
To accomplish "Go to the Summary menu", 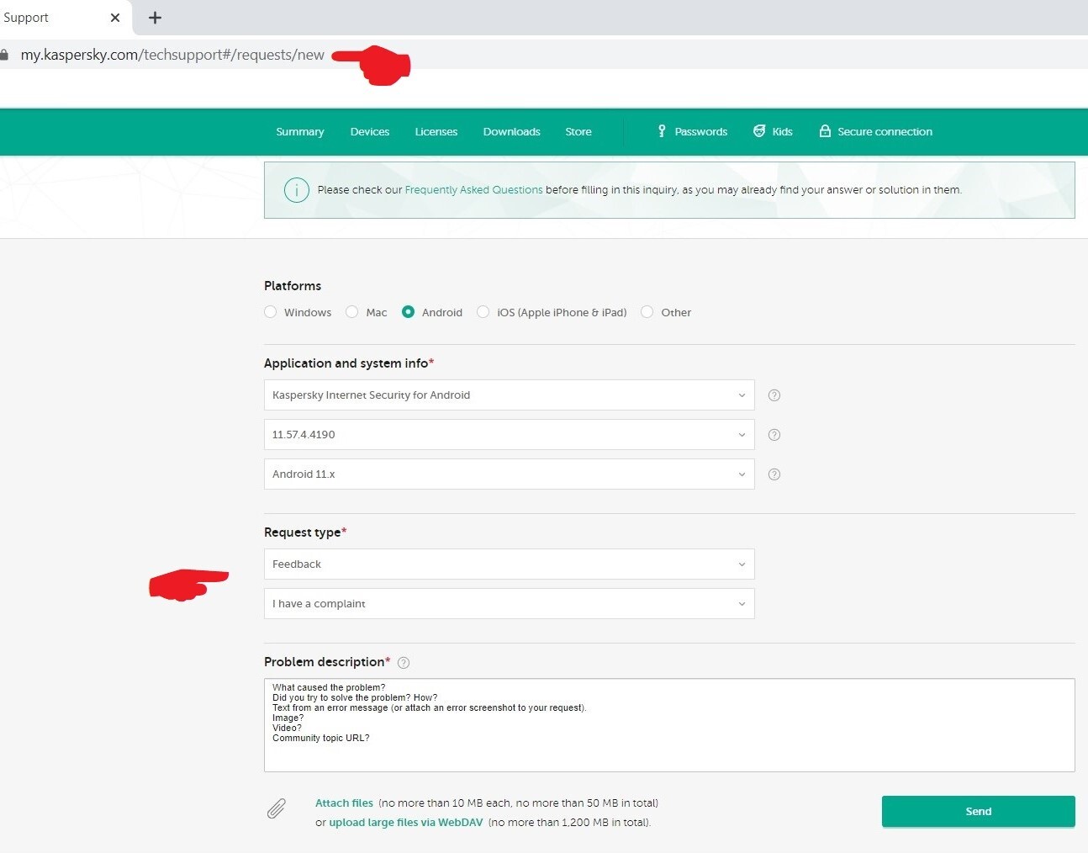I will (300, 132).
